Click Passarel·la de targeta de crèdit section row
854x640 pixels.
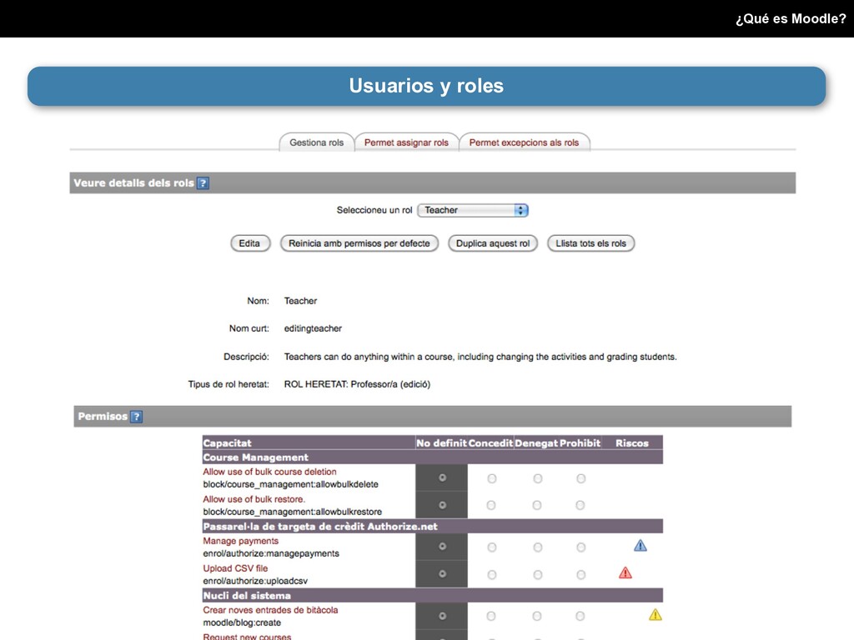(x=433, y=527)
